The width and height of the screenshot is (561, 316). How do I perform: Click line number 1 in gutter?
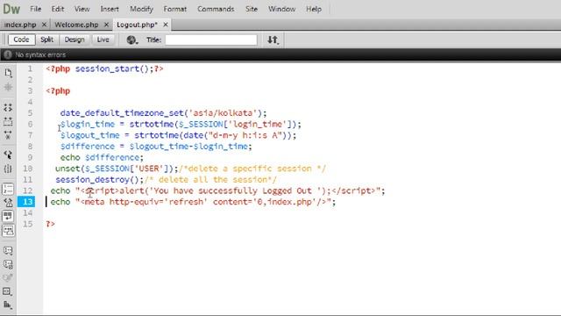click(x=30, y=68)
